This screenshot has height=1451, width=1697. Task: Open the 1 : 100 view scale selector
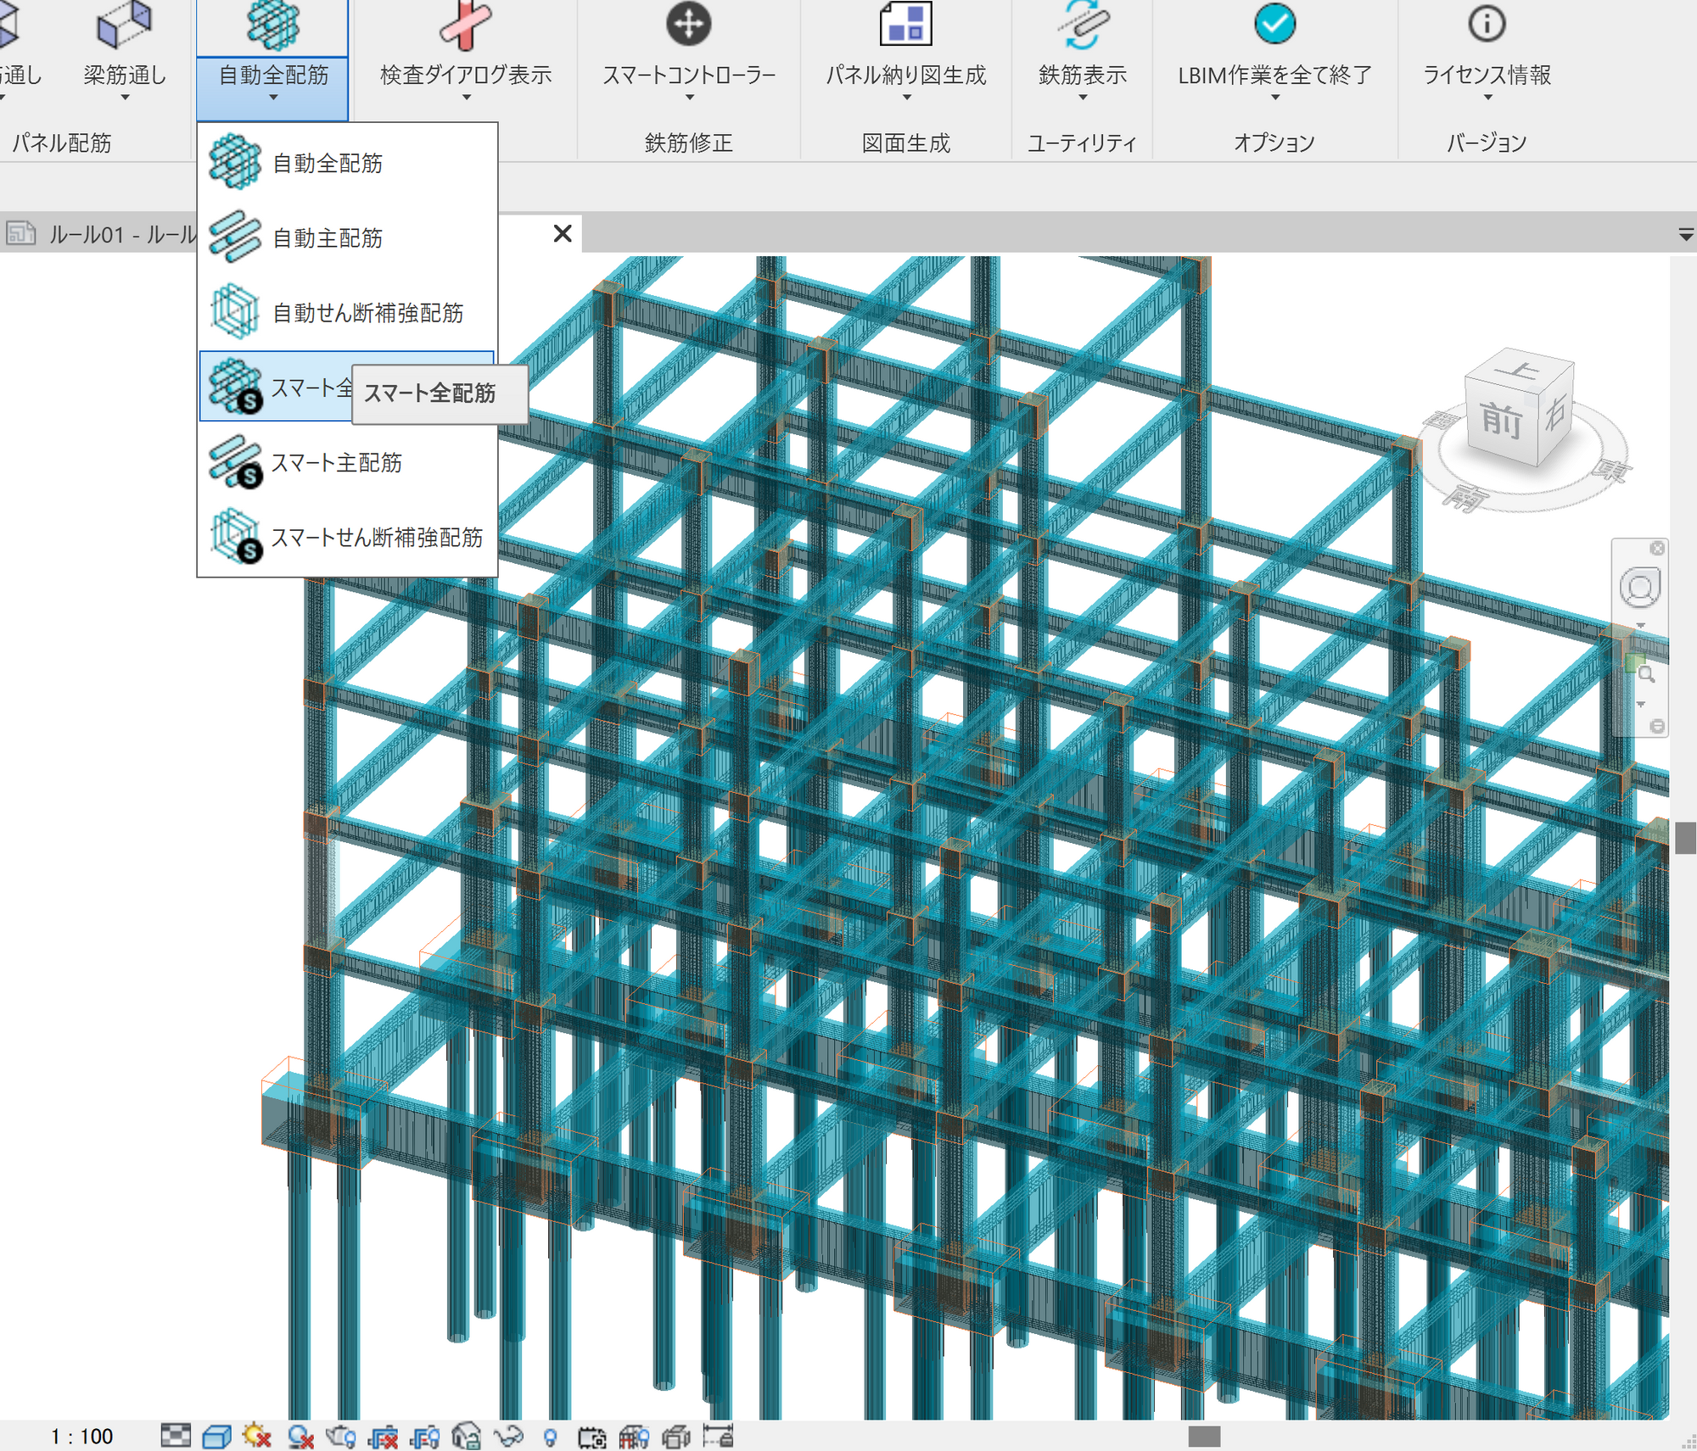[x=81, y=1436]
